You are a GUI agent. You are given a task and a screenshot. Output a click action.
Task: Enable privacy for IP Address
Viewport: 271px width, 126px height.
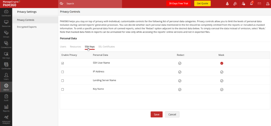point(62,72)
